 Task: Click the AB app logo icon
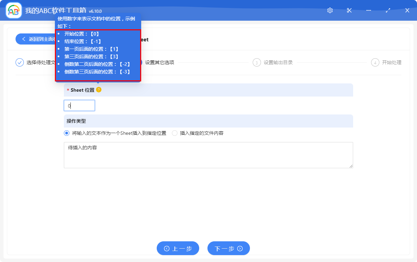pos(14,10)
